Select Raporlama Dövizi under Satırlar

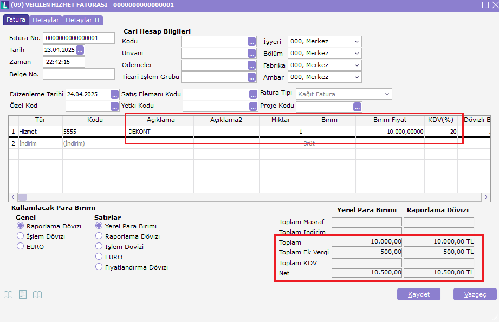tap(99, 236)
